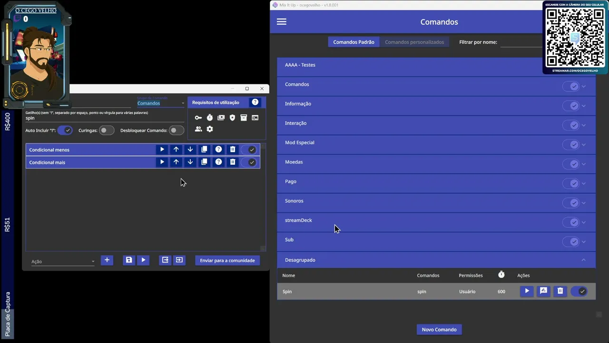Click the Filtrar por nome field
Screen dimensions: 609x343
(521, 42)
